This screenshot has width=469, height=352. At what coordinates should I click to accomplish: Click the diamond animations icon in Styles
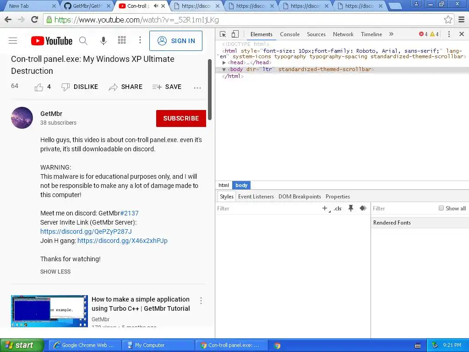point(363,208)
